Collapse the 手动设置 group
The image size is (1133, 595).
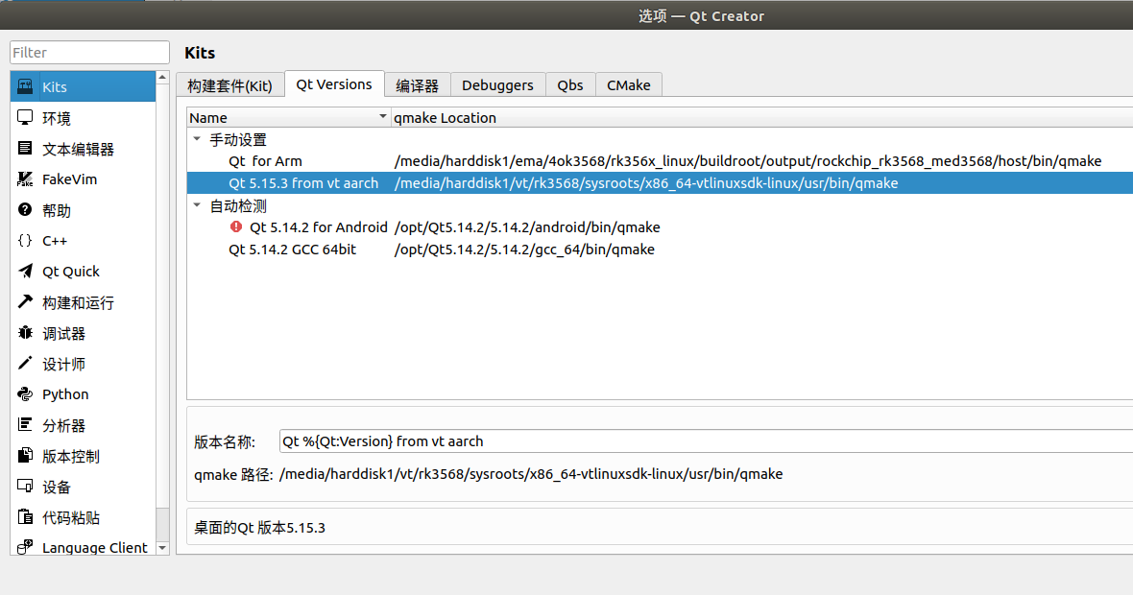[x=197, y=138]
